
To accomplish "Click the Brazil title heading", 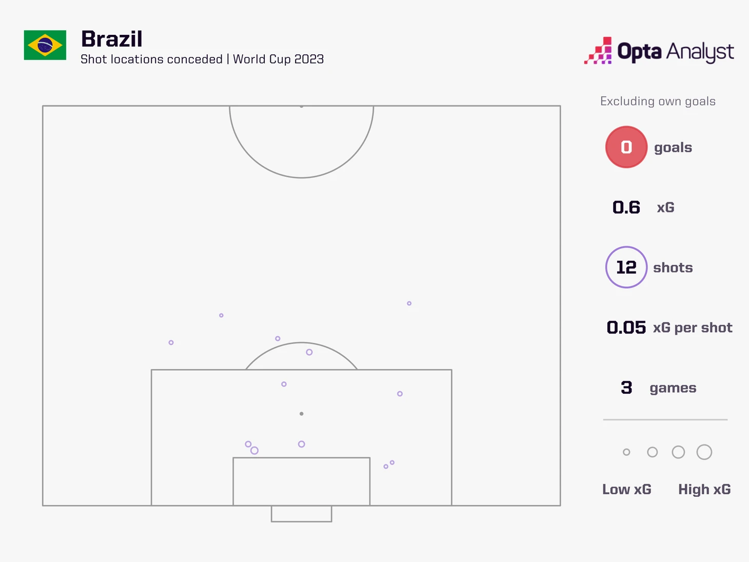I will point(112,39).
